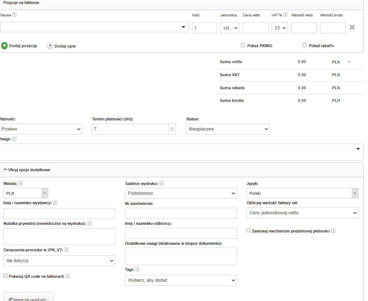Image resolution: width=368 pixels, height=301 pixels.
Task: Click the Dodaj opis plus icon
Action: point(50,46)
